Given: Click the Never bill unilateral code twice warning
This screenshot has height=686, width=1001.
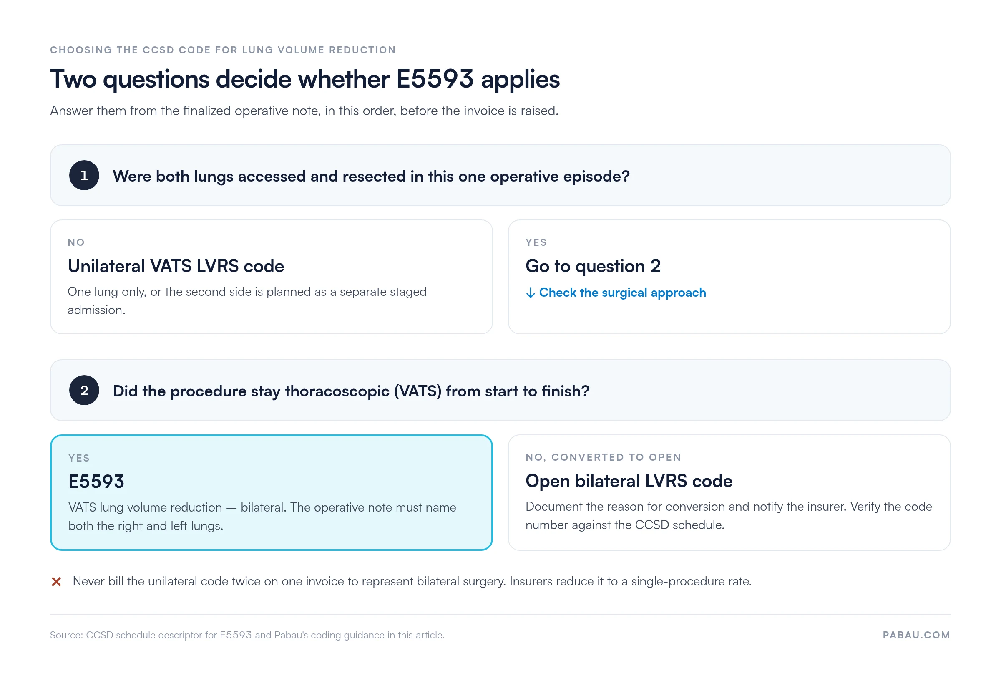Looking at the screenshot, I should click(412, 582).
